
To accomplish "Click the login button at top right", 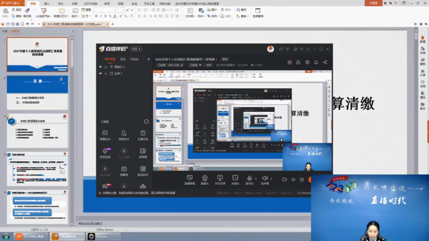I will [x=373, y=3].
